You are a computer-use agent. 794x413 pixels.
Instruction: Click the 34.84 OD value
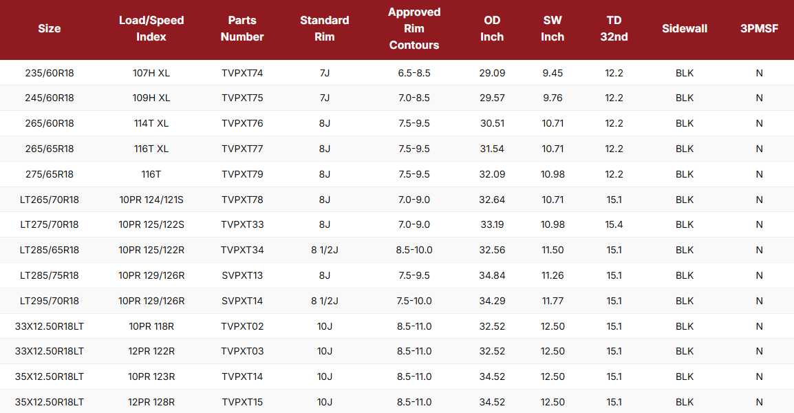pyautogui.click(x=492, y=275)
